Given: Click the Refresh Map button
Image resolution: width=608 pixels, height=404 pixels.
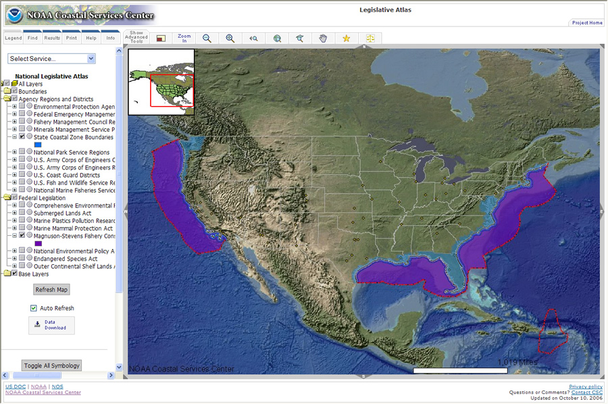Looking at the screenshot, I should [51, 290].
